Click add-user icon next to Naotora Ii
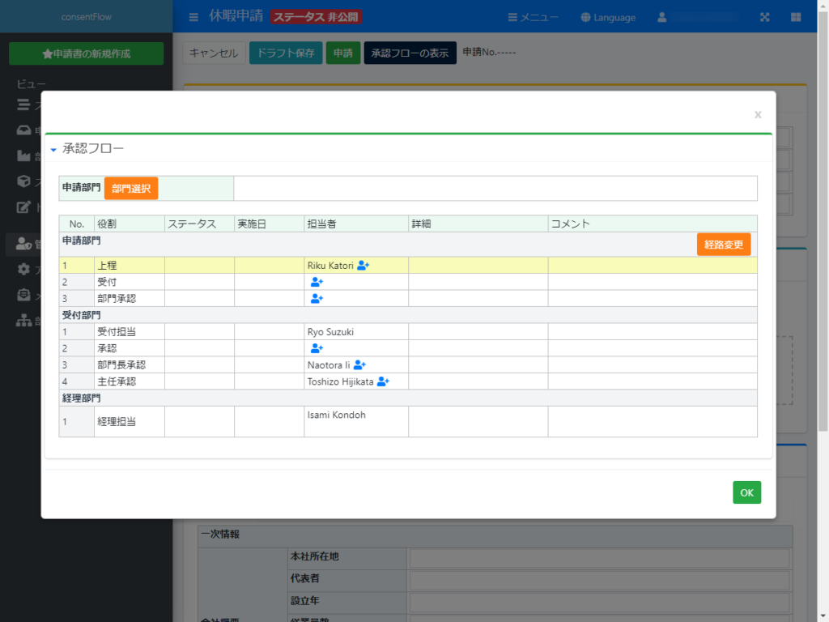 pyautogui.click(x=359, y=365)
